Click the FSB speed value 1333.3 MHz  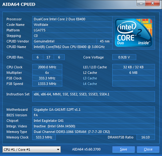47,84
